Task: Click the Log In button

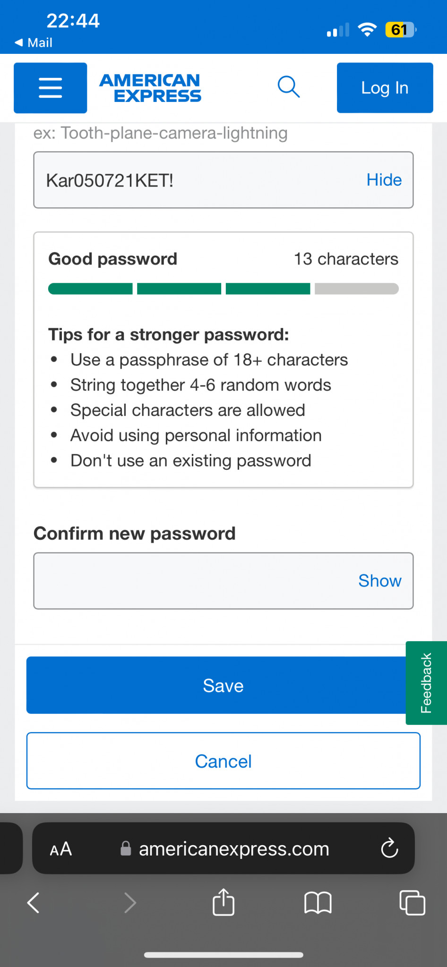Action: click(x=385, y=88)
